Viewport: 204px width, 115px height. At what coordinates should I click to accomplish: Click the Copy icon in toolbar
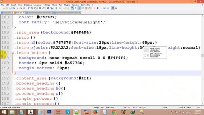click(x=32, y=8)
